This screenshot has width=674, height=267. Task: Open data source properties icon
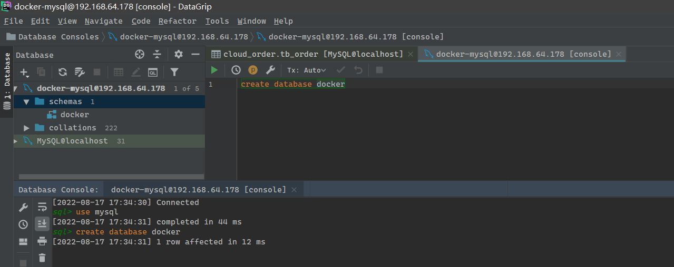(80, 72)
